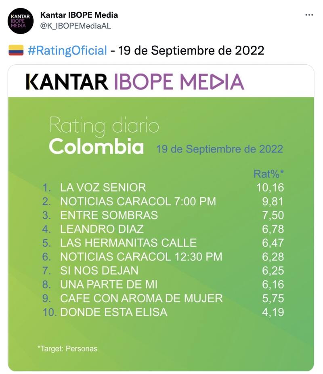Click the LA VOZ SENIOR row

(x=103, y=188)
